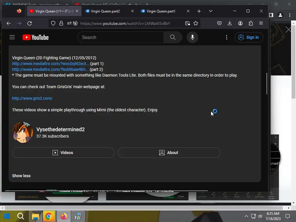Close the Virgin Queen.part1 tab
This screenshot has width=296, height=222.
(x=188, y=11)
